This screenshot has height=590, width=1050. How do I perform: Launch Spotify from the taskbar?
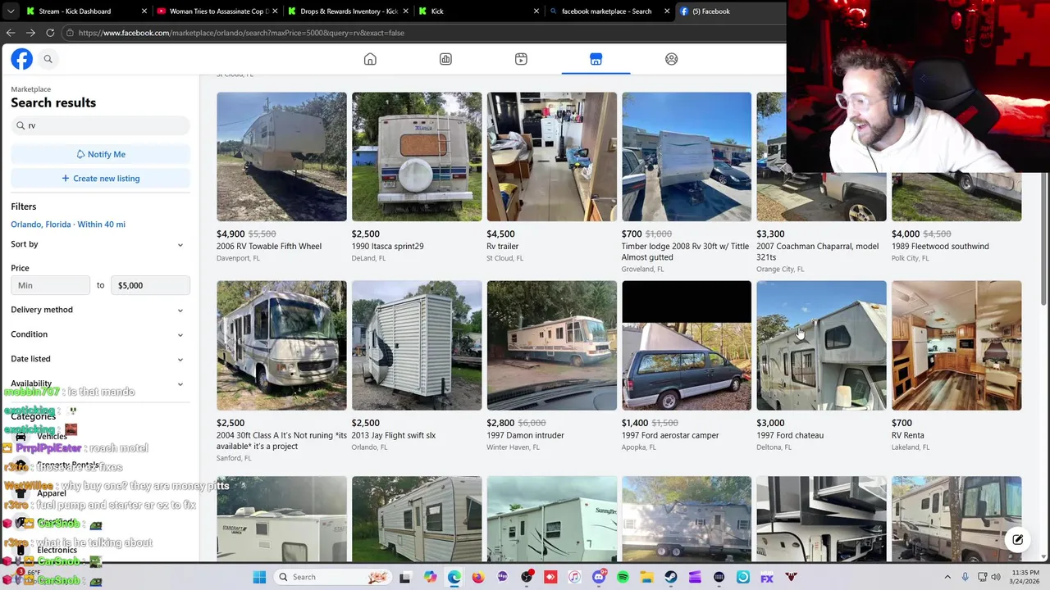coord(623,577)
